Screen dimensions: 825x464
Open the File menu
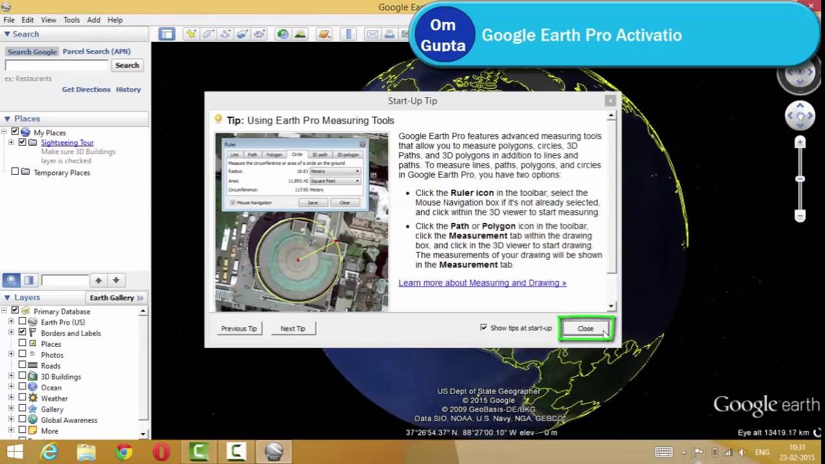(9, 20)
